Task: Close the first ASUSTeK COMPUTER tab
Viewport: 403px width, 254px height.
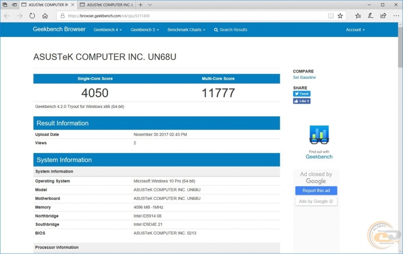Action: tap(73, 5)
